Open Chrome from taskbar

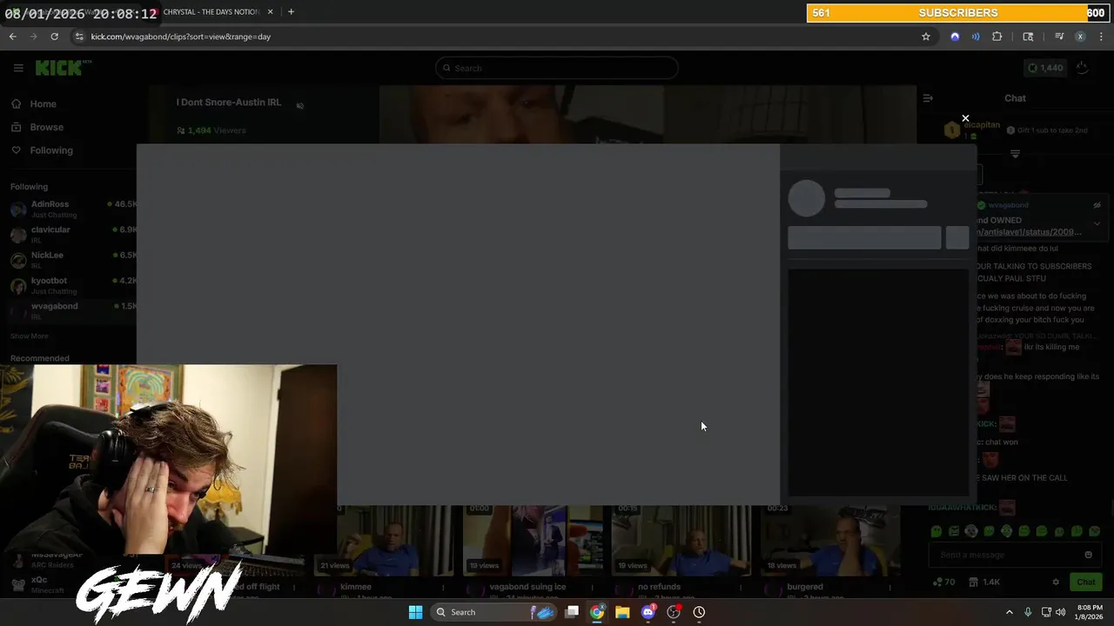[597, 612]
